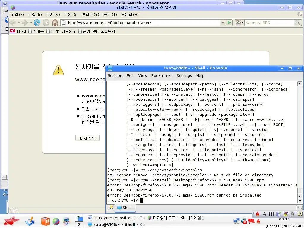This screenshot has height=228, width=304.
Task: Click the globe icon in Naenara title bar
Action: 13,7
